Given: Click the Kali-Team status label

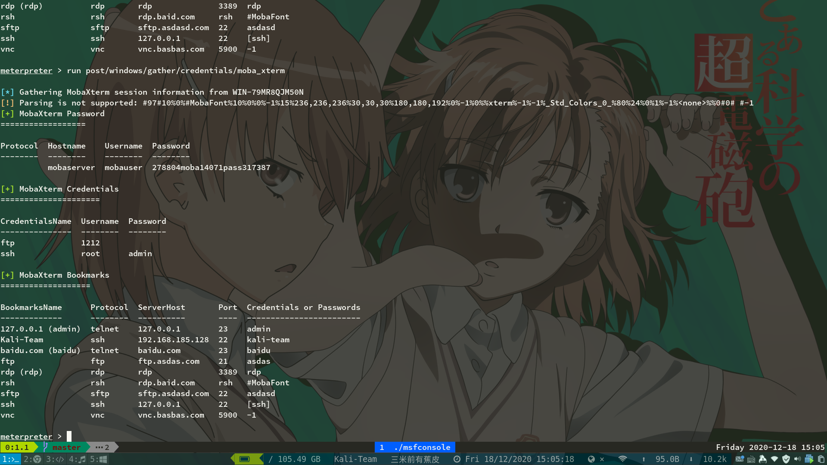Looking at the screenshot, I should tap(355, 459).
